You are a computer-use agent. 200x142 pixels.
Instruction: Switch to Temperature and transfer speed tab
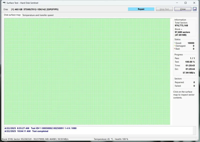pyautogui.click(x=38, y=15)
